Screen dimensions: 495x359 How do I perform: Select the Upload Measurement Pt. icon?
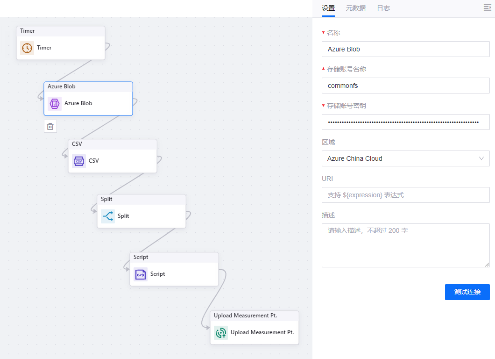point(221,332)
